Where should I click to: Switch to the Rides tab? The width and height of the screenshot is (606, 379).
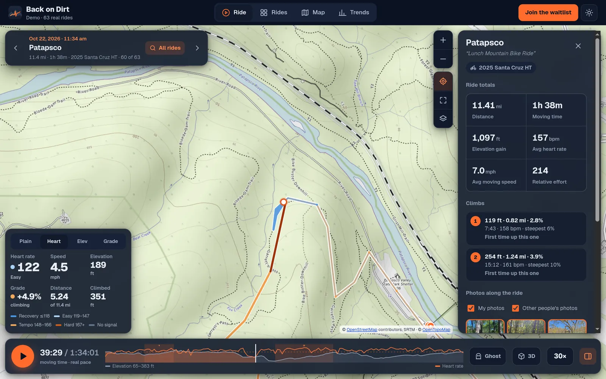coord(274,13)
